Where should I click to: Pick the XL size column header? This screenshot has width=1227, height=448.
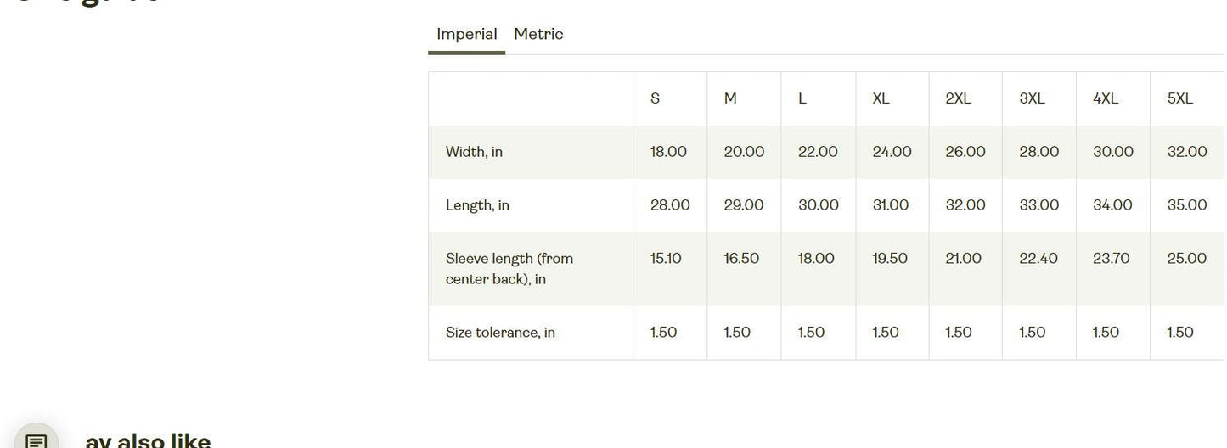pos(881,98)
